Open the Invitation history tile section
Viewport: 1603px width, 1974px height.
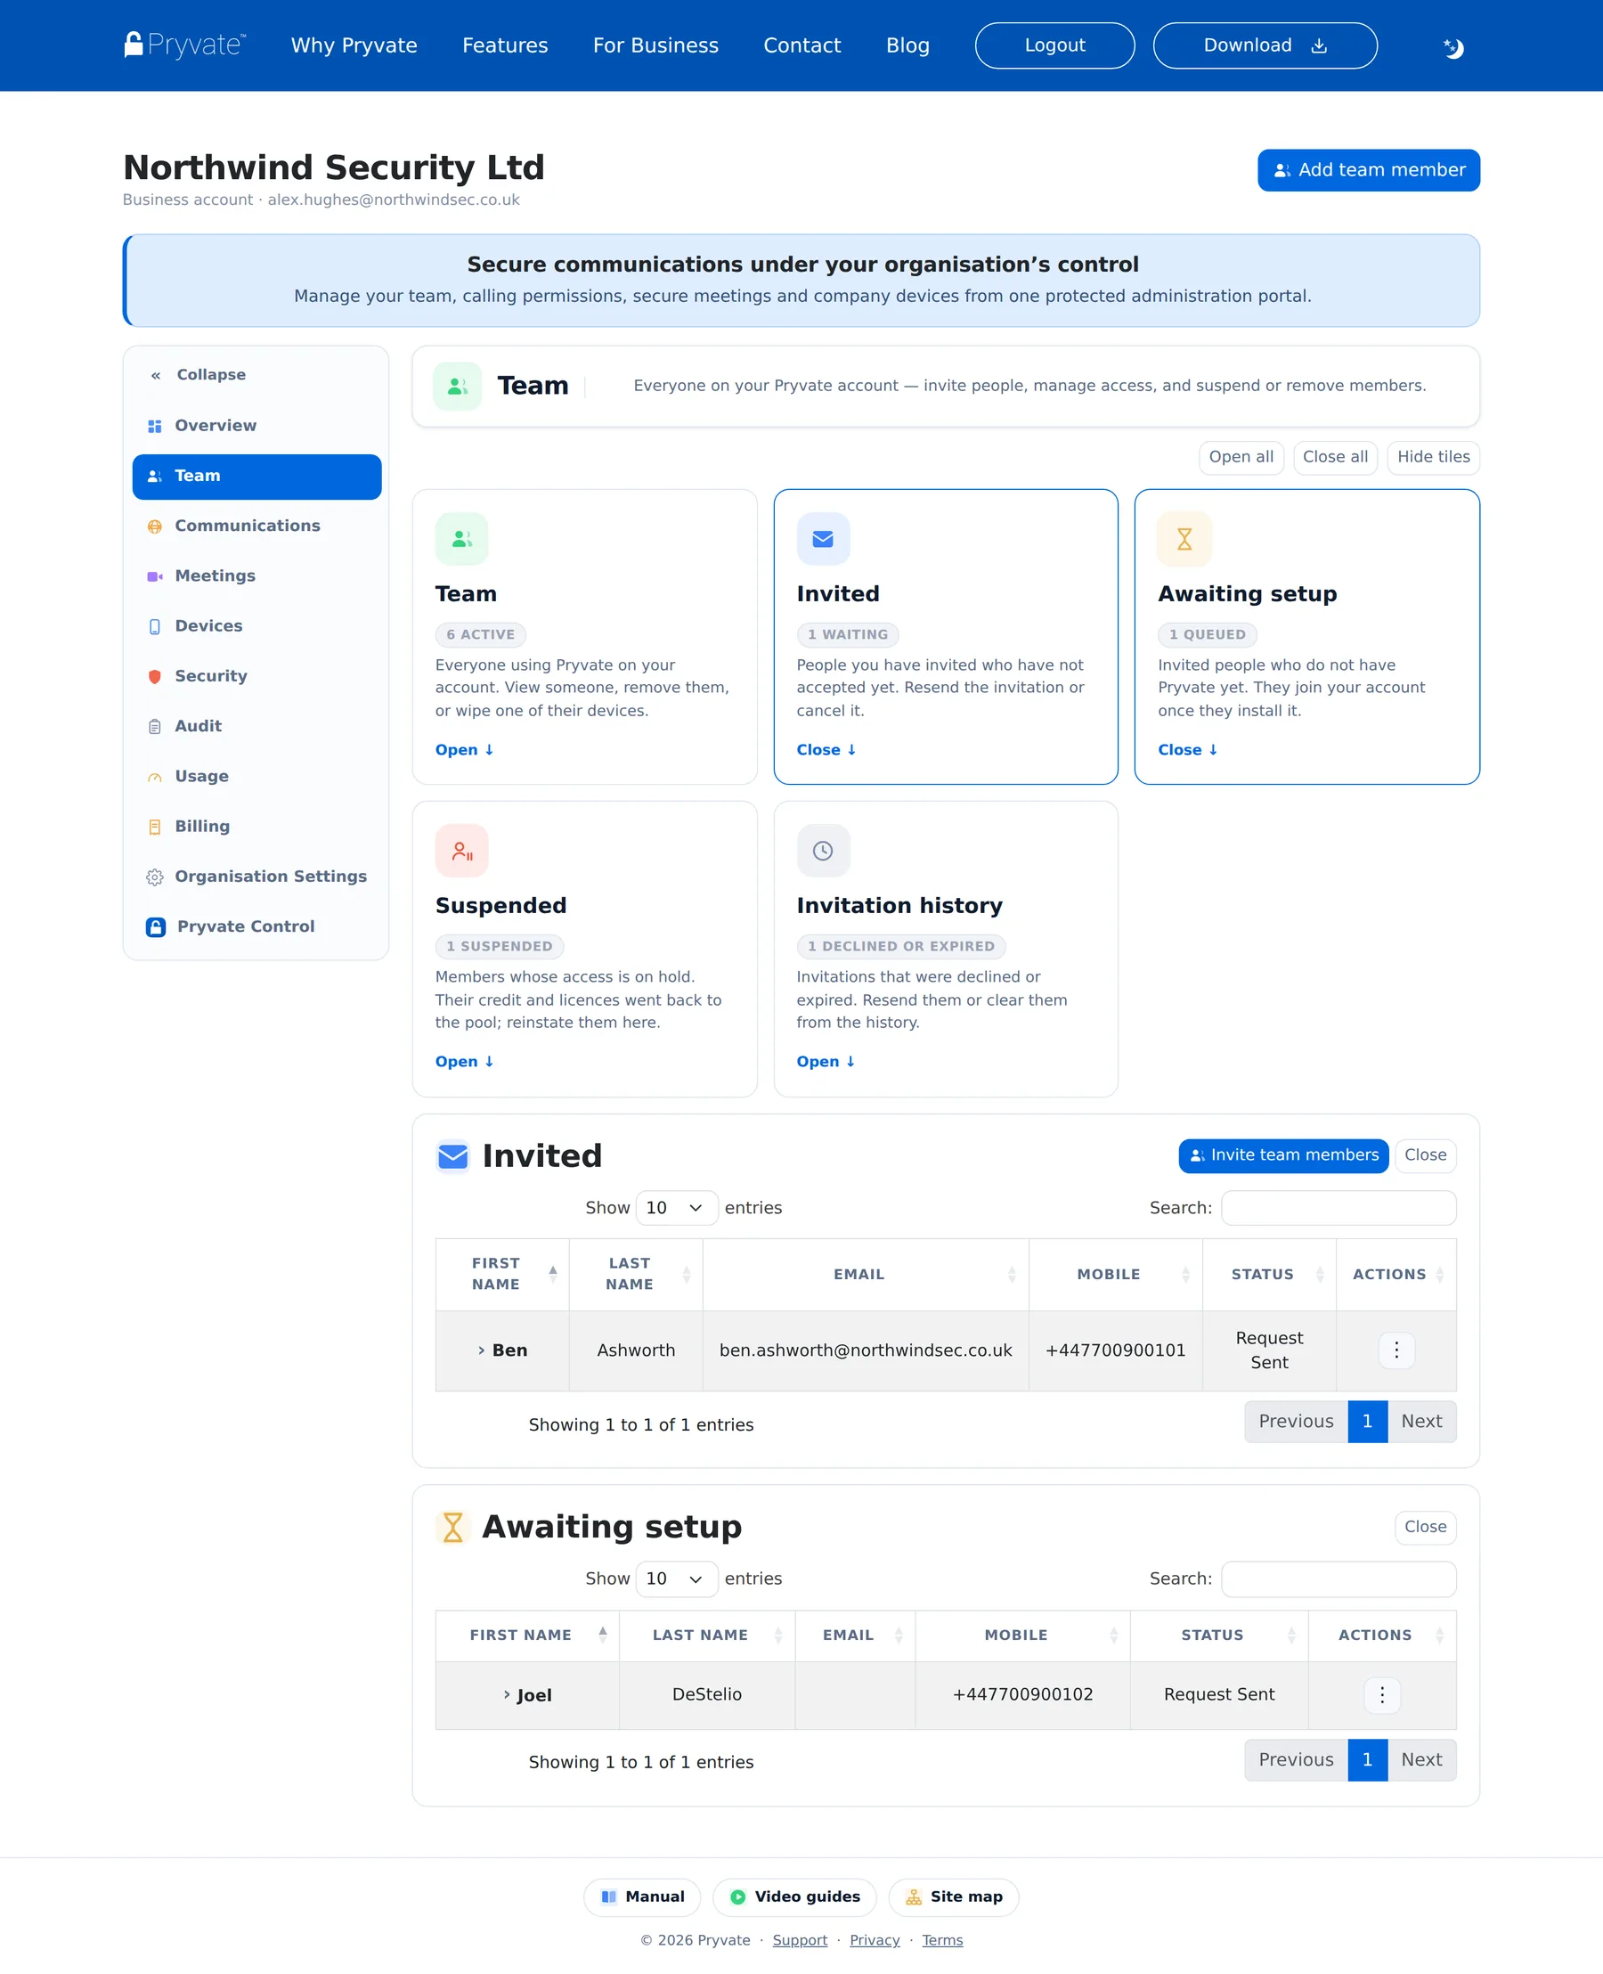pyautogui.click(x=826, y=1061)
